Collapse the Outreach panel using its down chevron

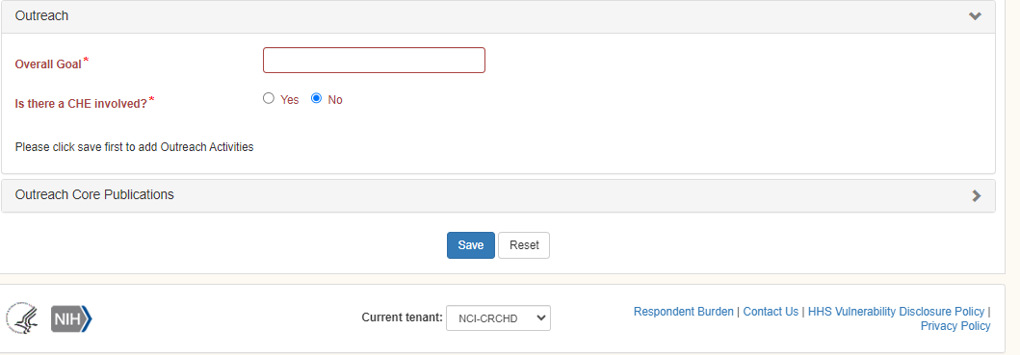[975, 16]
